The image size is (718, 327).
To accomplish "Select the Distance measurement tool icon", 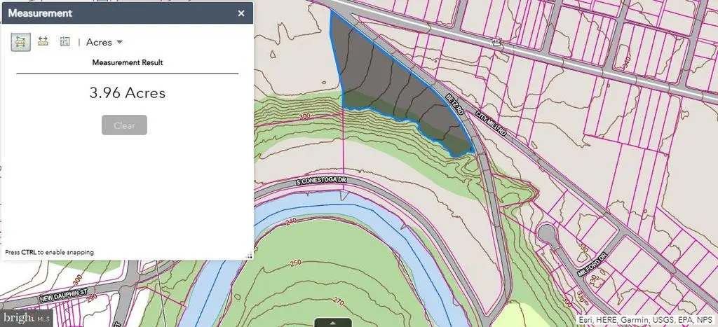I will 43,42.
